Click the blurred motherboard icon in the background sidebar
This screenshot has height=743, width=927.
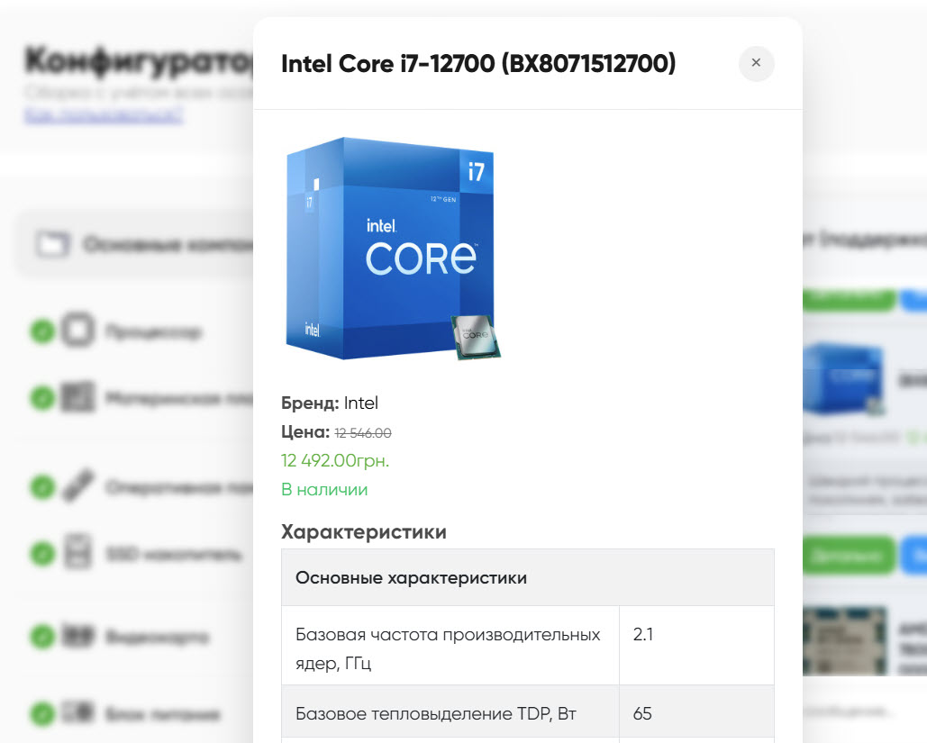(x=78, y=396)
